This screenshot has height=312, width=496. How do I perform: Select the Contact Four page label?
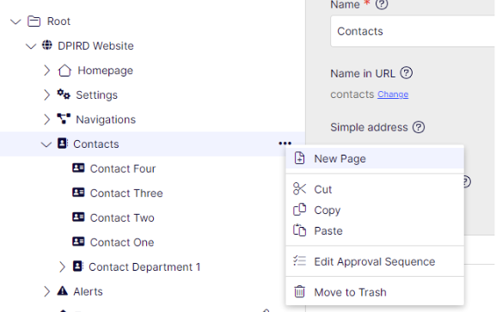[123, 168]
